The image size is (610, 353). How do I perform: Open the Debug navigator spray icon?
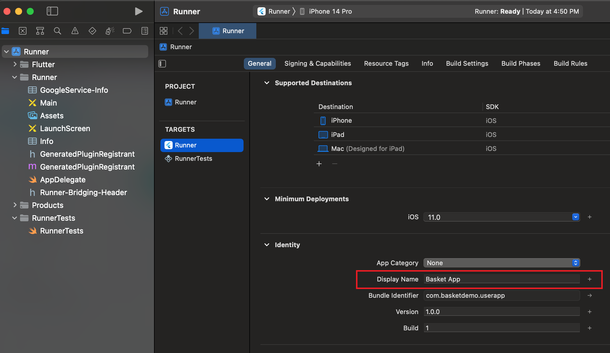pyautogui.click(x=110, y=31)
